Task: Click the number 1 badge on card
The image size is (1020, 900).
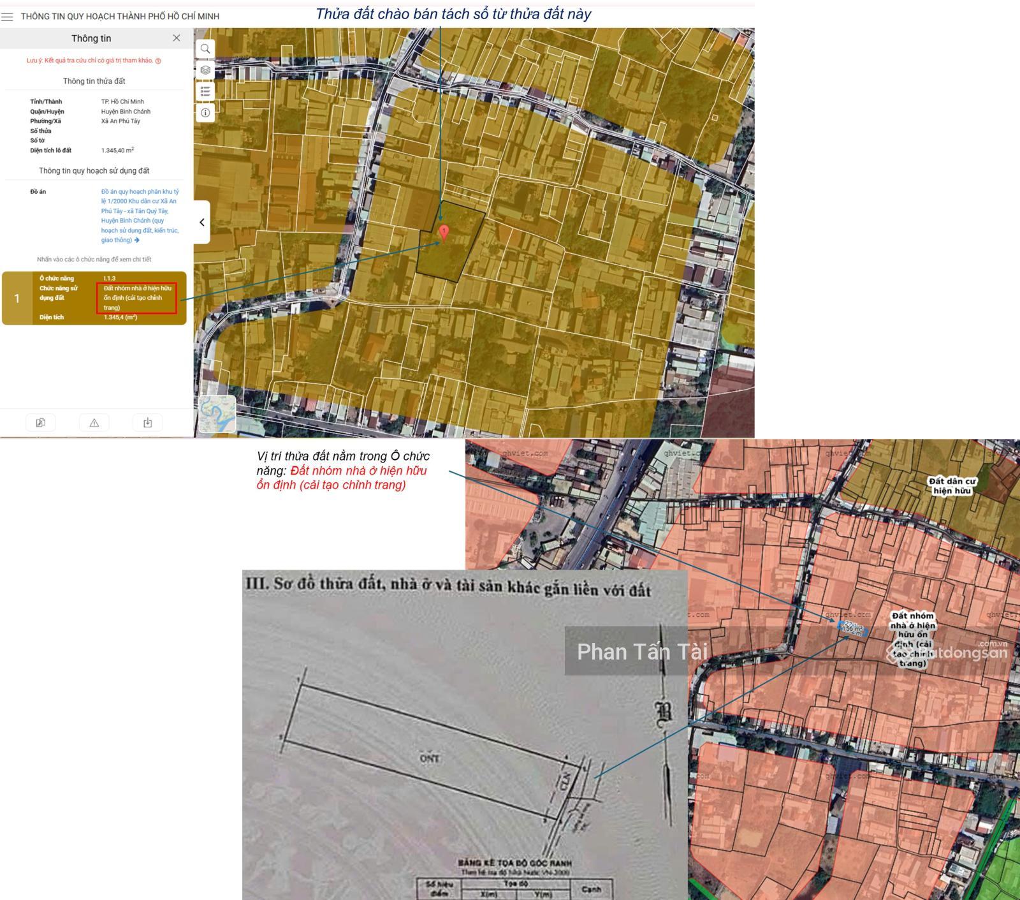Action: click(x=17, y=299)
